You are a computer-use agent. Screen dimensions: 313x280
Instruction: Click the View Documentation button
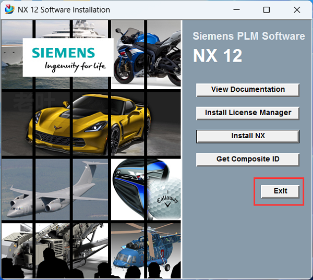click(248, 90)
